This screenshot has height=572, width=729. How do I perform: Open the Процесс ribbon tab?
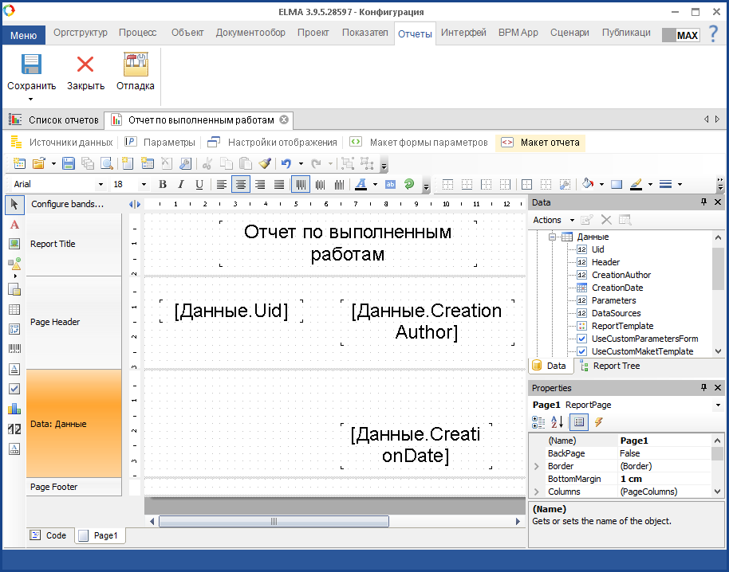click(137, 33)
